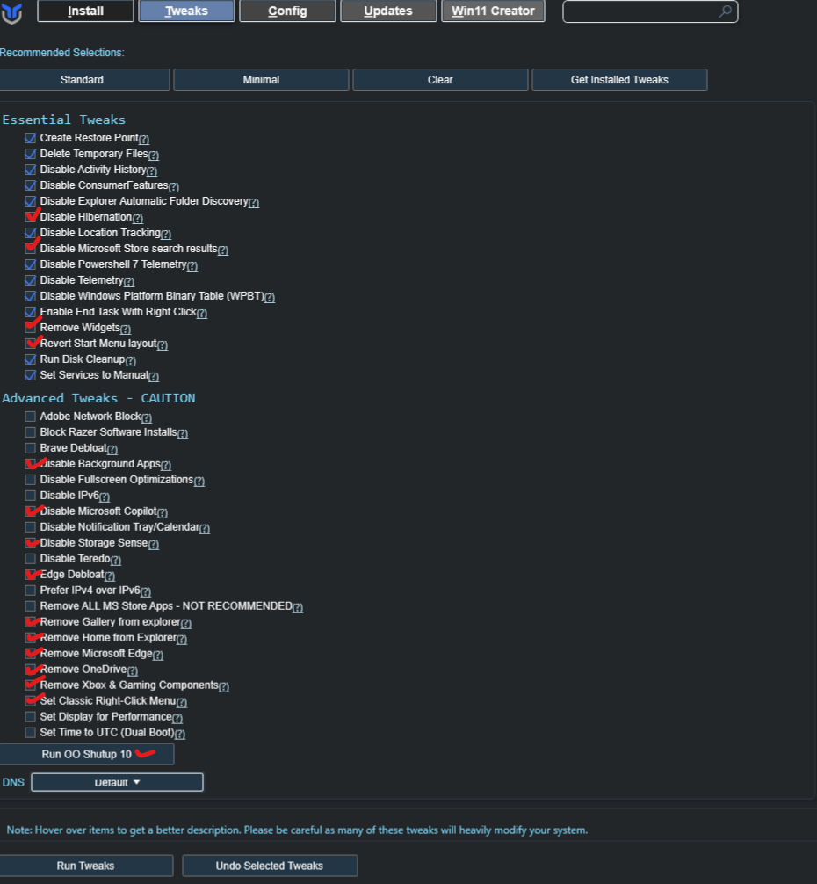Check Set Time to UTC (Dual Boot)

tap(31, 732)
